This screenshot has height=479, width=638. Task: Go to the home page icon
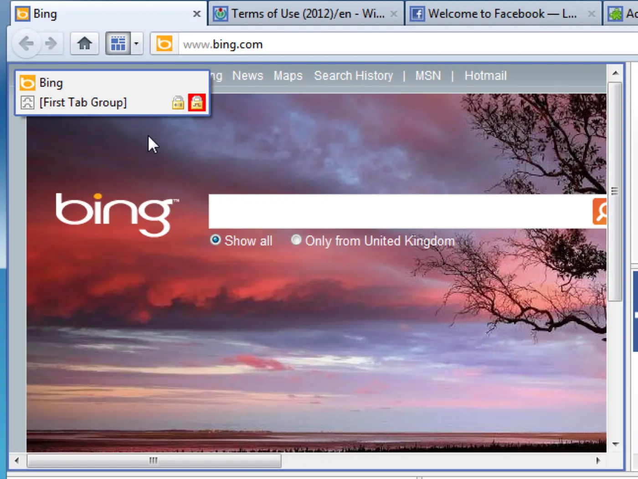85,44
